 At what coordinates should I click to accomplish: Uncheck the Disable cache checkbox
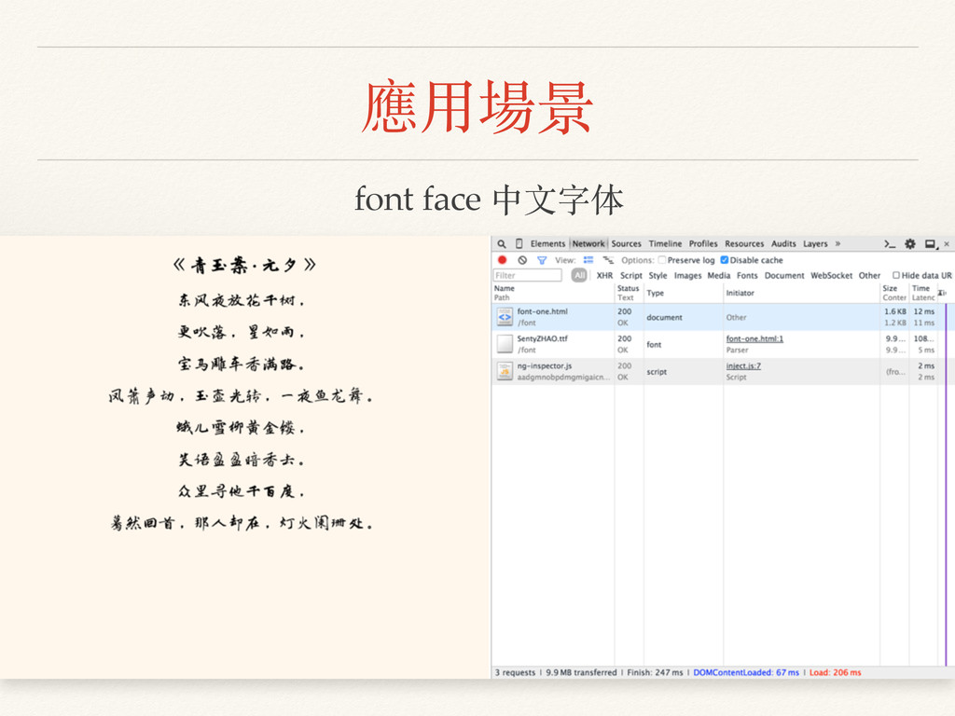[724, 260]
